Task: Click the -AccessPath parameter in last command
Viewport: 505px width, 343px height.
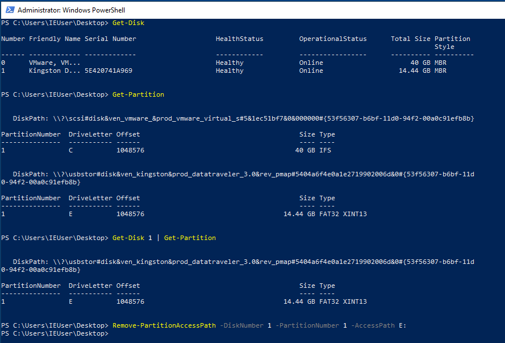Action: tap(371, 325)
